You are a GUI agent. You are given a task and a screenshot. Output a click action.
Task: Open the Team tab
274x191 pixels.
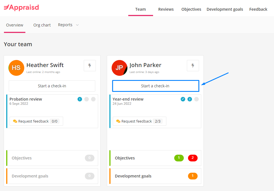coord(140,9)
